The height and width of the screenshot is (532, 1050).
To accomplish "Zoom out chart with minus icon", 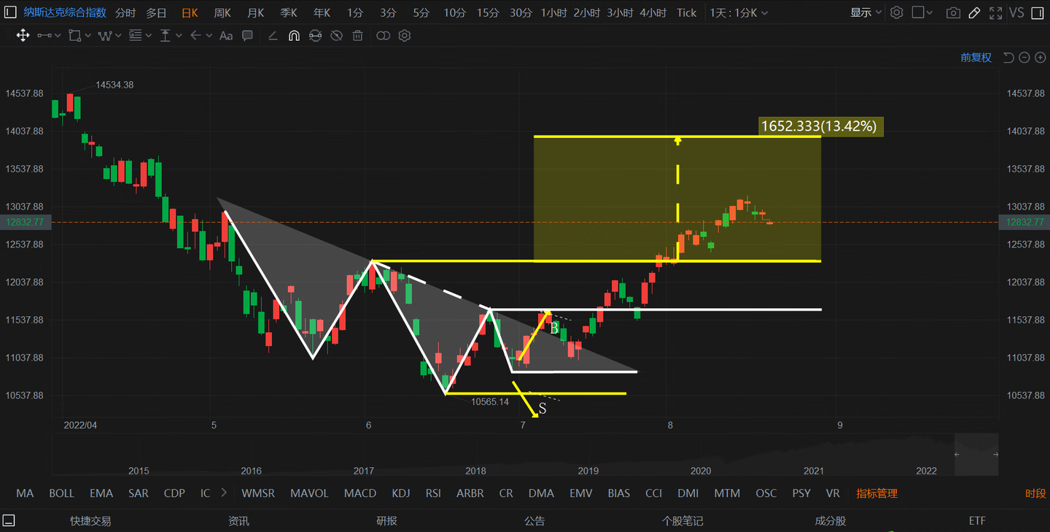I will (x=1024, y=58).
